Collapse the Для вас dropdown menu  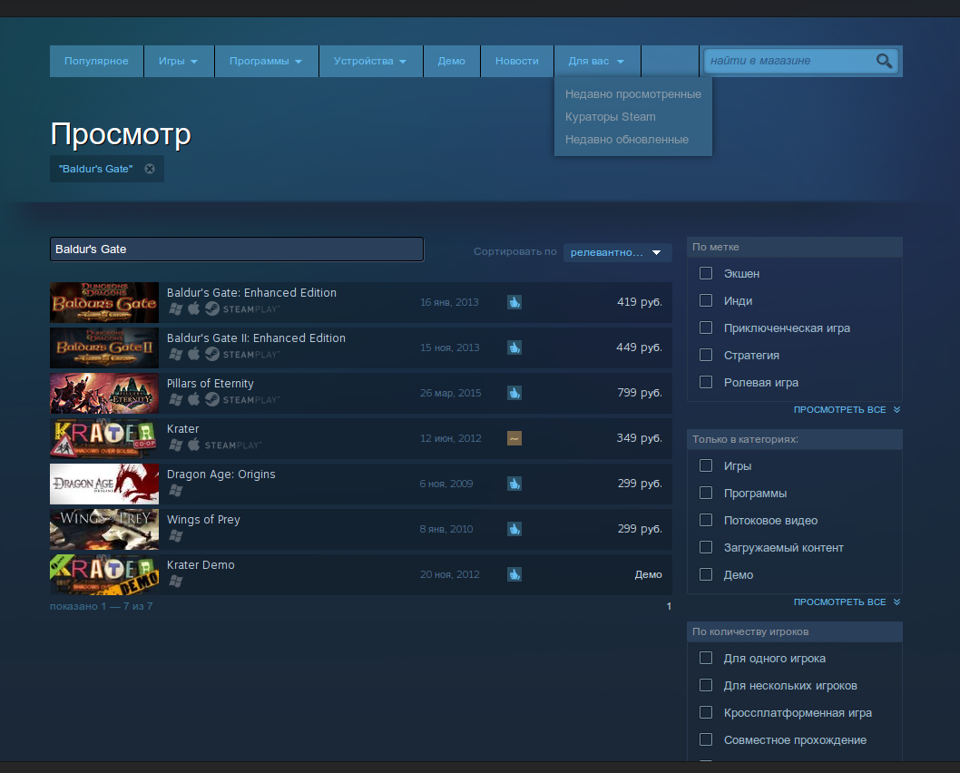click(x=596, y=61)
